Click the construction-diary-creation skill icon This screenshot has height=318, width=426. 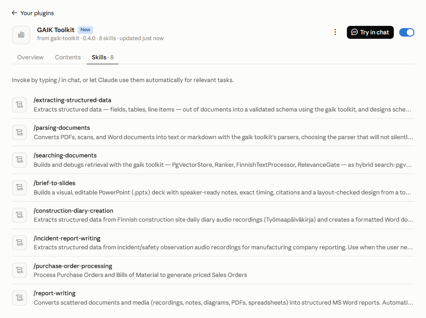20,215
